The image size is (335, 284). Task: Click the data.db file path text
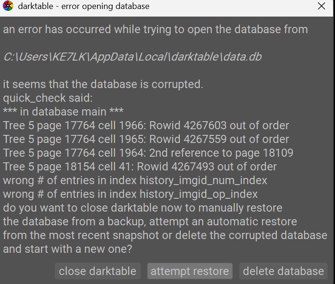pos(132,57)
